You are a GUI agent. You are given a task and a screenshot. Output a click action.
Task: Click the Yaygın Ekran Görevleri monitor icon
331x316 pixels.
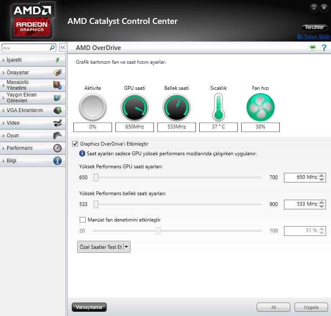(57, 98)
